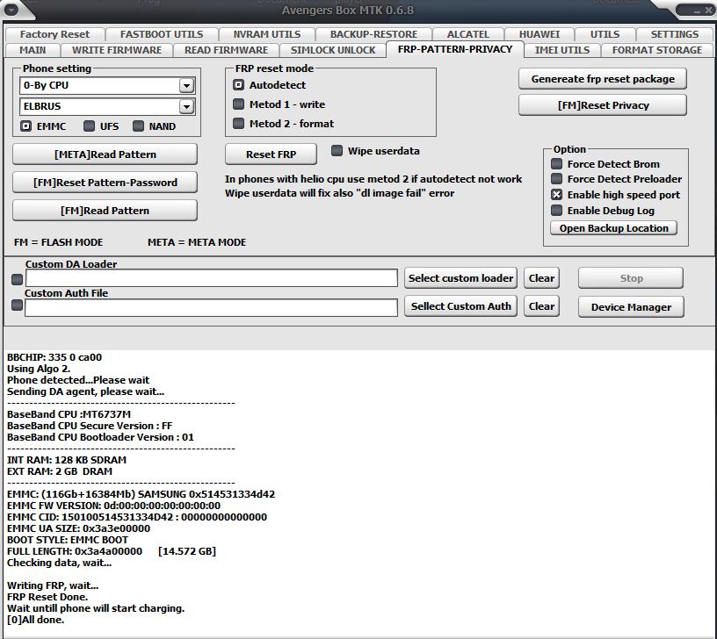This screenshot has height=639, width=717.
Task: Start the Reset FRP operation
Action: coord(271,154)
